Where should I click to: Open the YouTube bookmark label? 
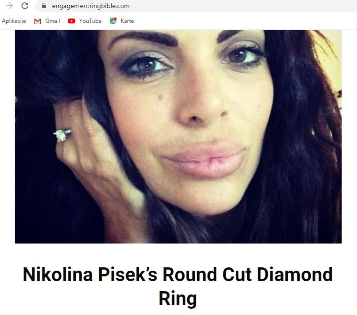pos(90,21)
